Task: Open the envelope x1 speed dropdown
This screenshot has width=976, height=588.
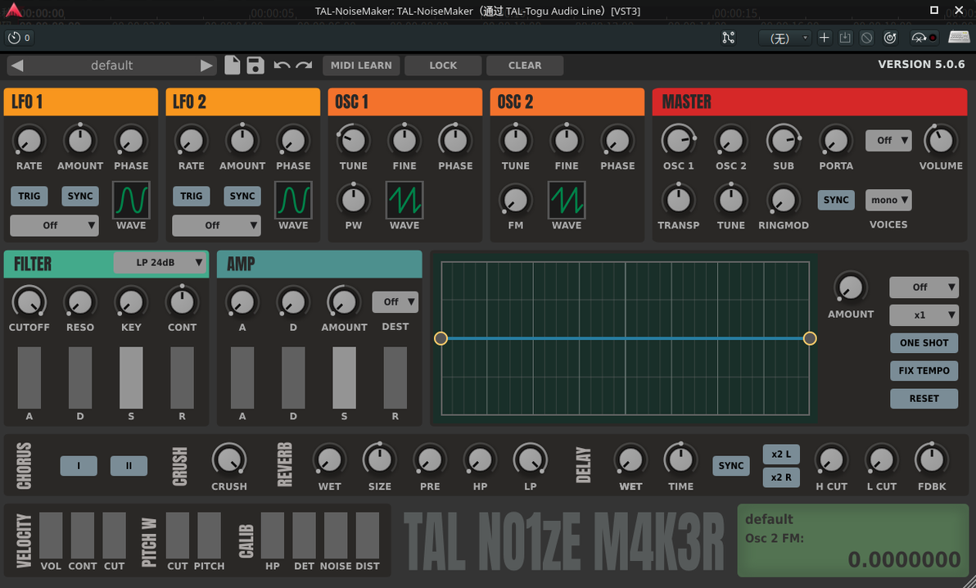Action: pyautogui.click(x=924, y=315)
